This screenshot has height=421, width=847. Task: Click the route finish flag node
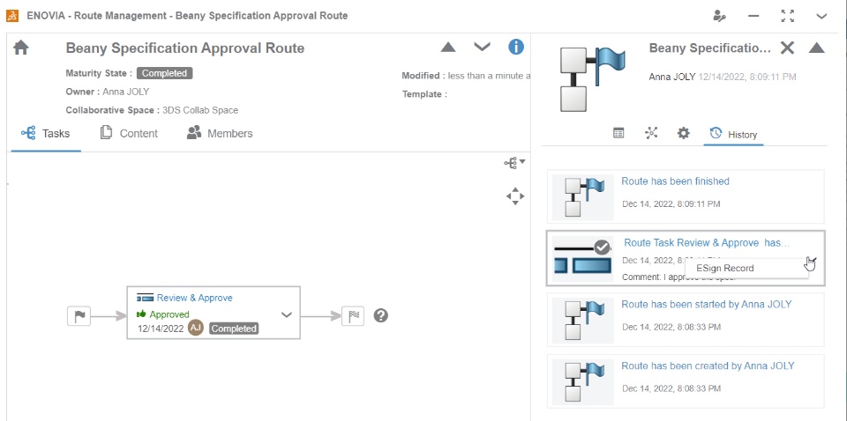tap(353, 315)
